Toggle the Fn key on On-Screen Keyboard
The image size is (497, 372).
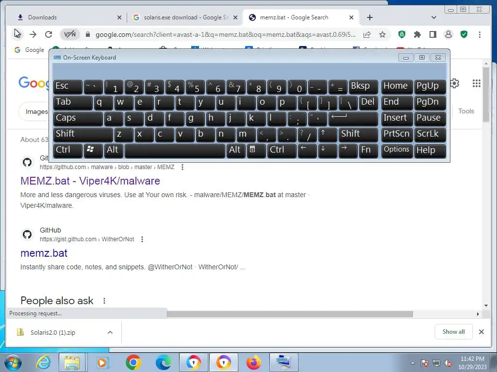point(368,151)
